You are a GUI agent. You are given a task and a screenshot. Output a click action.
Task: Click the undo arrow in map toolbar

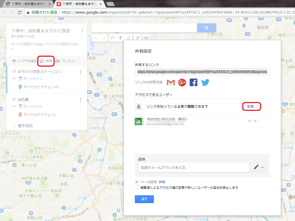point(96,38)
